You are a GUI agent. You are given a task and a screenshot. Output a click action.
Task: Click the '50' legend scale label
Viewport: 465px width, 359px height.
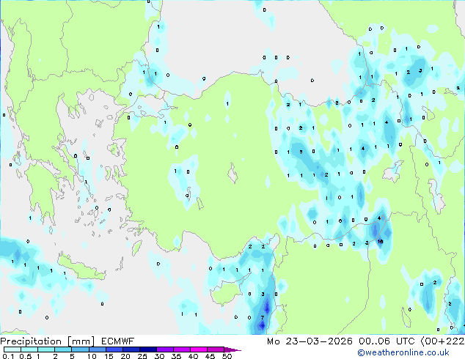(227, 356)
